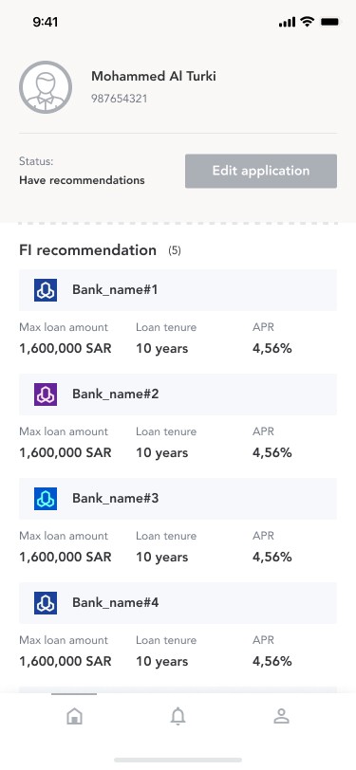Open the profile tab person icon
Screen dimensions: 356x770
coord(281,716)
